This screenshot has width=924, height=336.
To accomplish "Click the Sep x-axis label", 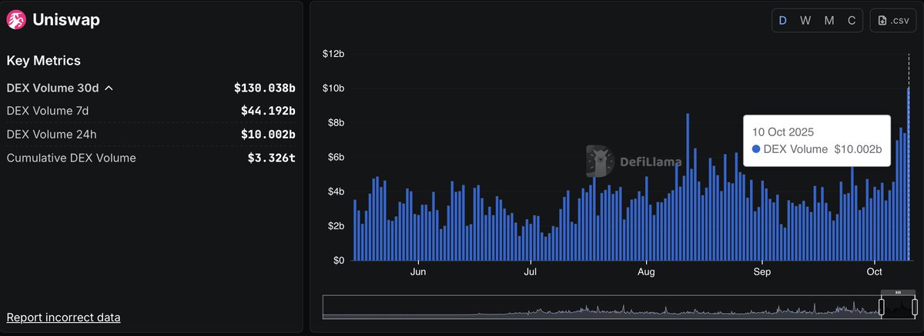I will [x=762, y=272].
